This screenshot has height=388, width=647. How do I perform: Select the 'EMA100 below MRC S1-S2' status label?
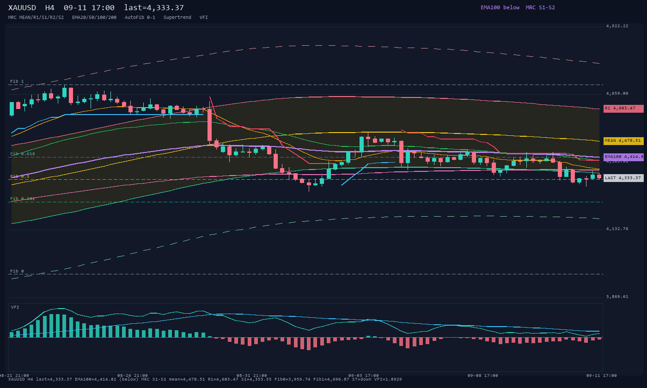point(518,7)
